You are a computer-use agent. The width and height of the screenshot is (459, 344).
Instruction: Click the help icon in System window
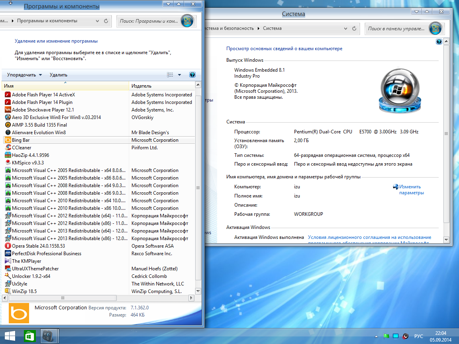pyautogui.click(x=439, y=41)
